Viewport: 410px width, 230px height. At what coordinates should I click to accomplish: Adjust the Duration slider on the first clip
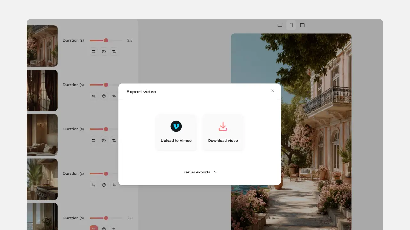click(x=106, y=40)
